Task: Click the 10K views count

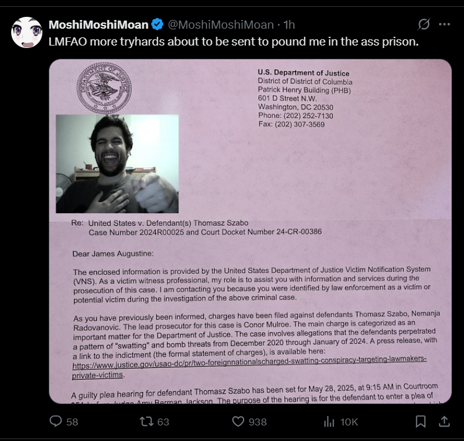Action: point(349,422)
